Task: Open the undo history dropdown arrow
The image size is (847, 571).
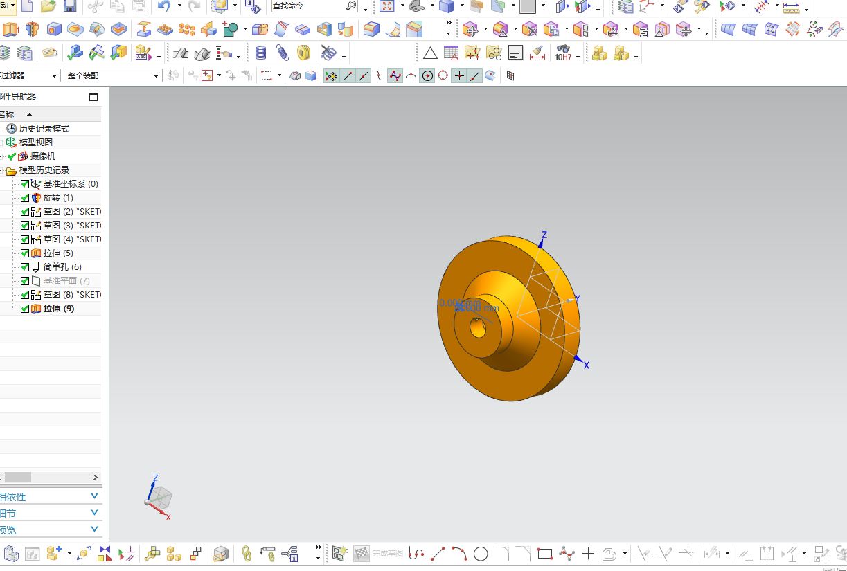Action: point(179,7)
